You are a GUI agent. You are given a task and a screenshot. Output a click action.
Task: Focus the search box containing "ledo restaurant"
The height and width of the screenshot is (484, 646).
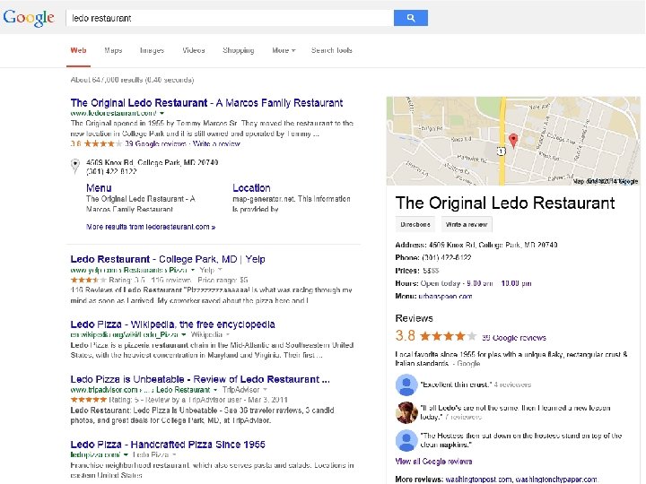[230, 18]
